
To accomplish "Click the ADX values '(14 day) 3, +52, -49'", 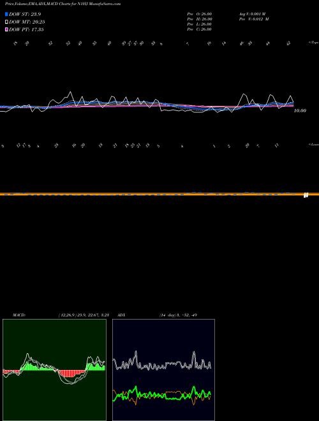I will coord(178,315).
